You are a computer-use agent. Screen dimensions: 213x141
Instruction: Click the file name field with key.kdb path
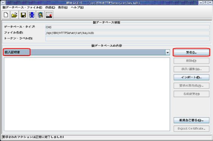127,33
